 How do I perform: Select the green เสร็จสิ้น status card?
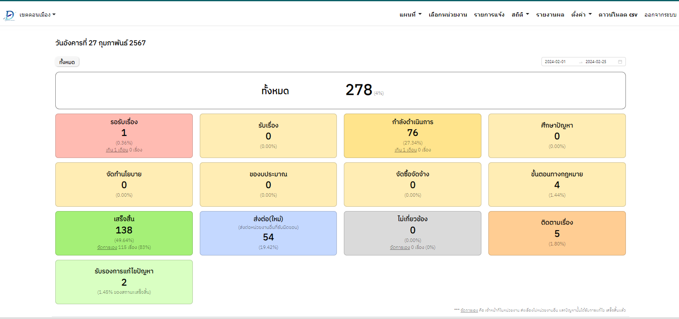124,233
